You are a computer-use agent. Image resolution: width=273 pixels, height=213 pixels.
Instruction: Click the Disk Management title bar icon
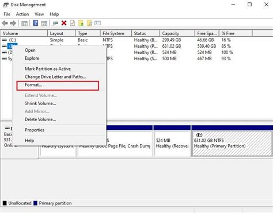pos(6,5)
